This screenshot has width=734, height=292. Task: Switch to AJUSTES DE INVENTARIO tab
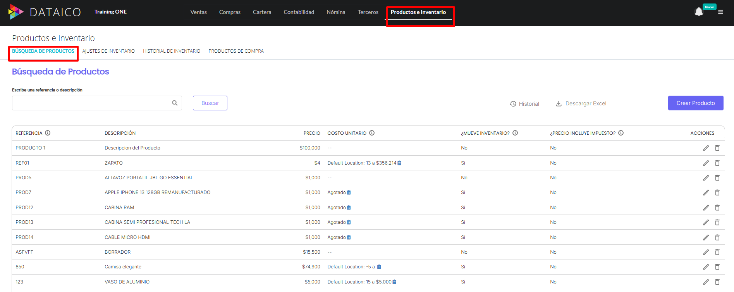(108, 51)
